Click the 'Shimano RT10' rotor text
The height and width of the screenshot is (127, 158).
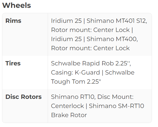click(73, 97)
